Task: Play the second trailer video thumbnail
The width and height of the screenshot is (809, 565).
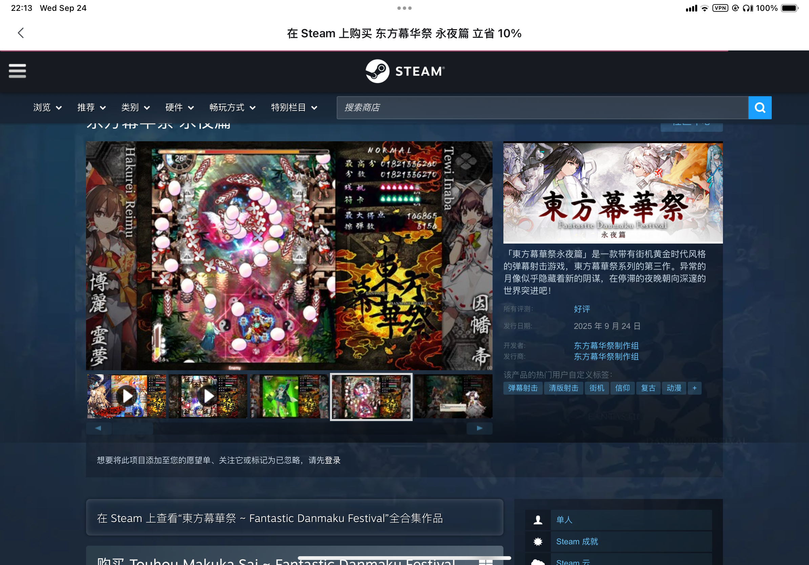Action: click(x=208, y=396)
